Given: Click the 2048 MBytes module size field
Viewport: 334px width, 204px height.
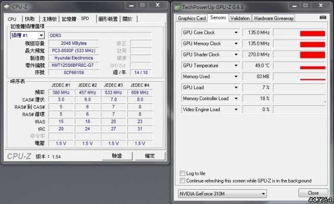Looking at the screenshot, I should [x=74, y=43].
